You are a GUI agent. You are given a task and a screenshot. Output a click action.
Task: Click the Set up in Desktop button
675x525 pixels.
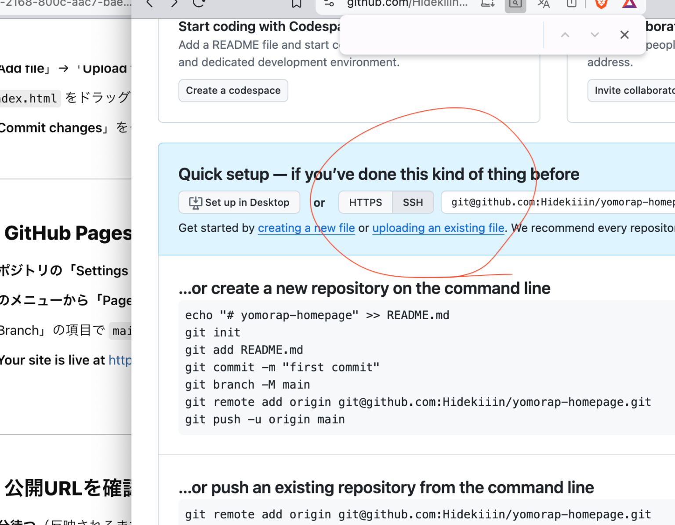tap(239, 202)
